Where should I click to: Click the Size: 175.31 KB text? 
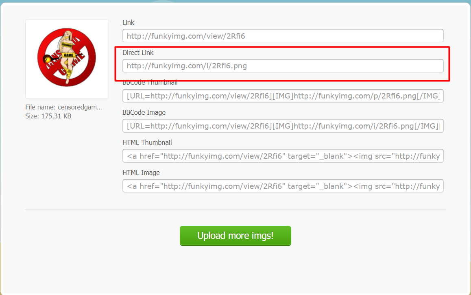(x=48, y=116)
